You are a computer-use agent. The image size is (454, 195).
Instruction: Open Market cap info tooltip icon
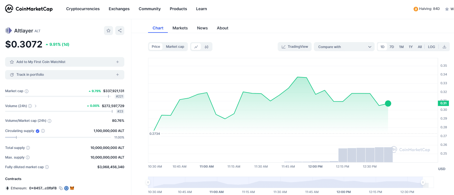click(x=27, y=91)
